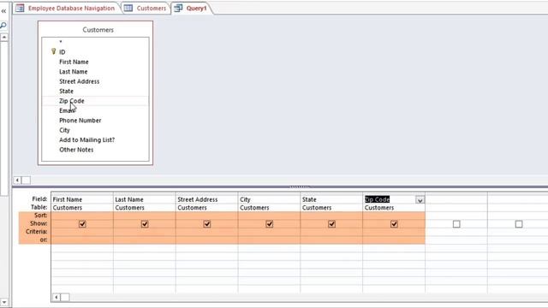The image size is (548, 308).
Task: Click the First Name field cell in grid
Action: click(x=82, y=199)
